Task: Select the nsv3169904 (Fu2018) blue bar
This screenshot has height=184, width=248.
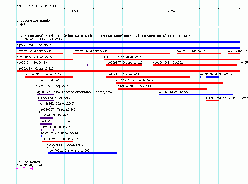Action: [213, 77]
